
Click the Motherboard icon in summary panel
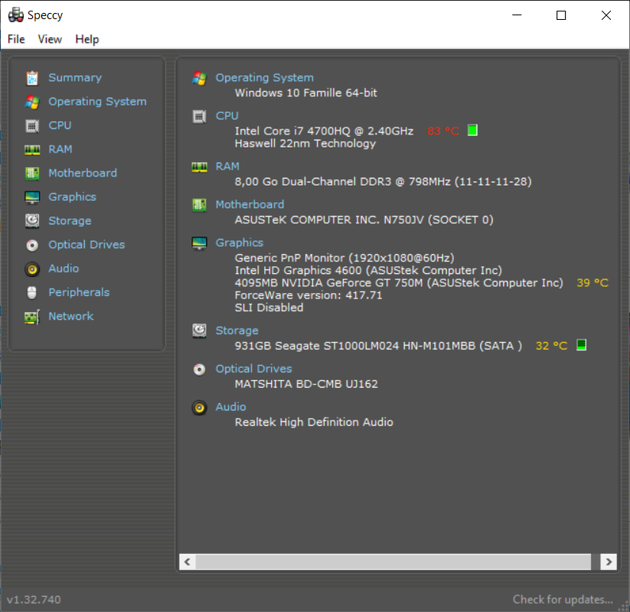199,205
